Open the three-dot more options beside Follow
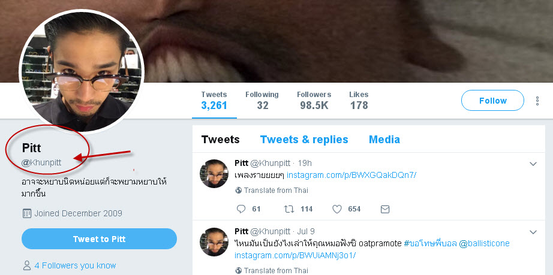Image resolution: width=553 pixels, height=275 pixels. pyautogui.click(x=537, y=101)
